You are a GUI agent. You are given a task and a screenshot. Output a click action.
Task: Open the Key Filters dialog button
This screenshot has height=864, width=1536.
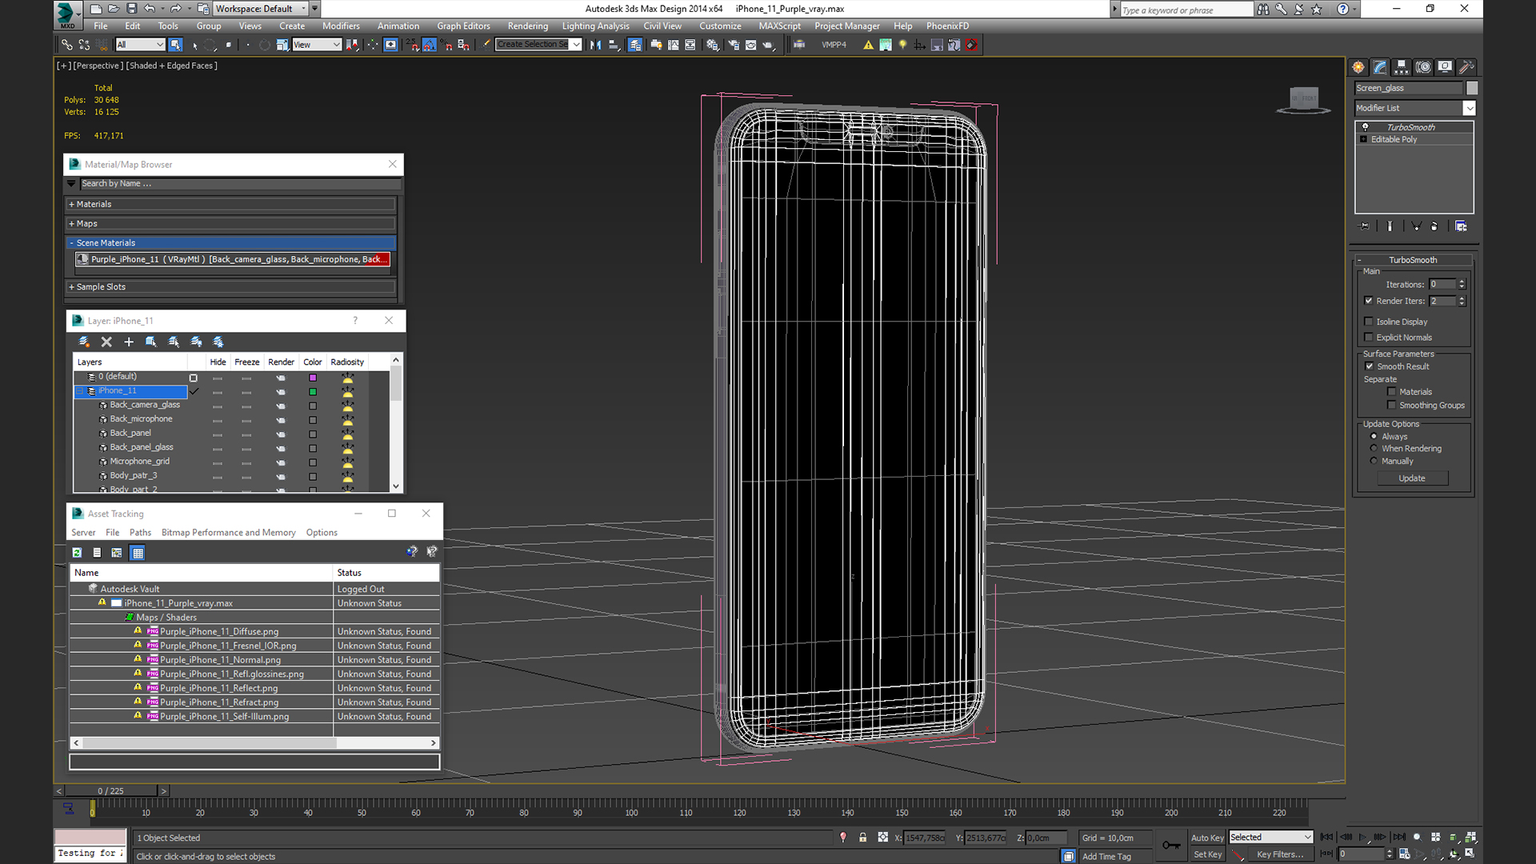[1279, 854]
